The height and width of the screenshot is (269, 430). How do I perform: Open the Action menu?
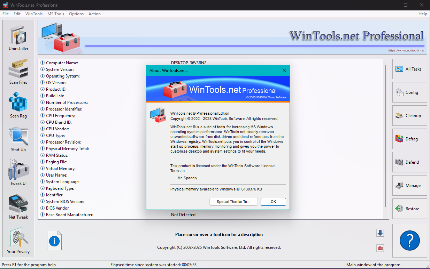point(94,14)
